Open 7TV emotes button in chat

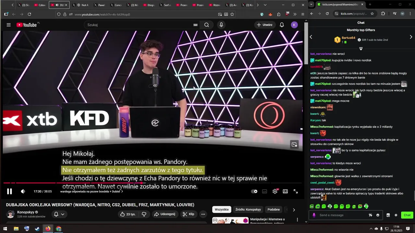pyautogui.click(x=371, y=215)
